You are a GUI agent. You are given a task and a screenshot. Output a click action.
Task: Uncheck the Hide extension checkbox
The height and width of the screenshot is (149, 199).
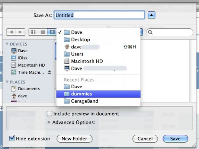click(x=12, y=138)
